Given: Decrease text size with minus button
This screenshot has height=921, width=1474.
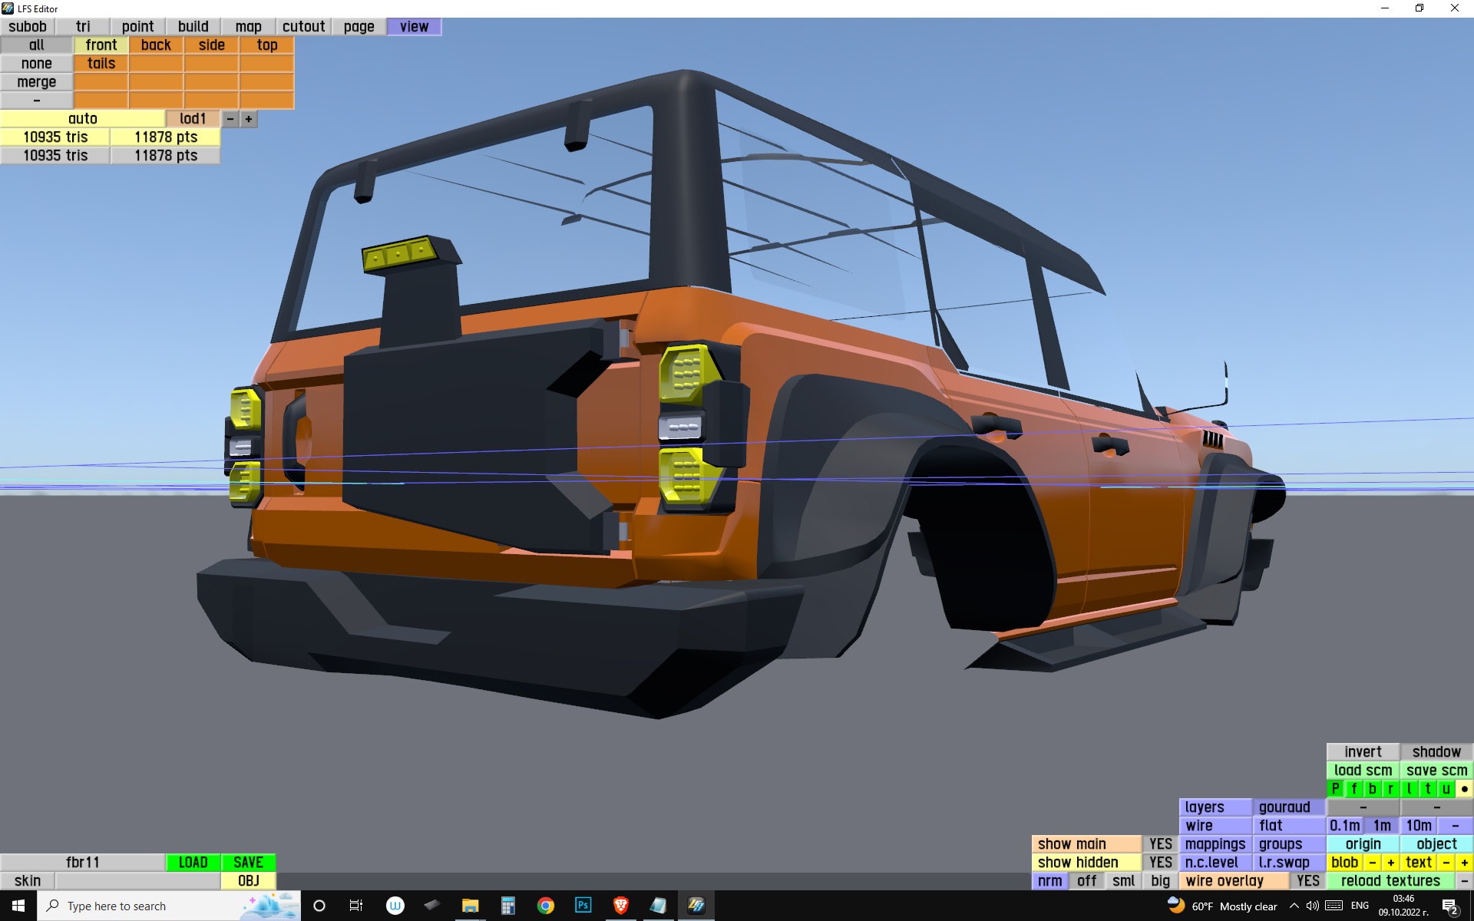Looking at the screenshot, I should point(1446,863).
